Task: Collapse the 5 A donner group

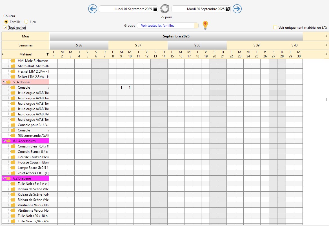Action: coord(4,82)
